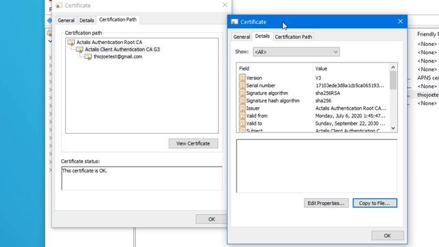The image size is (439, 247).
Task: Click the field list scrollbar thumb
Action: (x=393, y=80)
